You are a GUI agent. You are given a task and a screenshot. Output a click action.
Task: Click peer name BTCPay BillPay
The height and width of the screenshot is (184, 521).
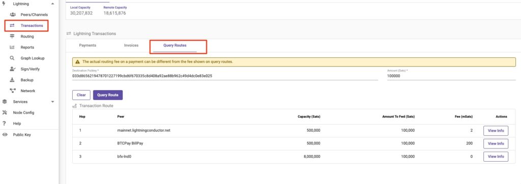[130, 143]
